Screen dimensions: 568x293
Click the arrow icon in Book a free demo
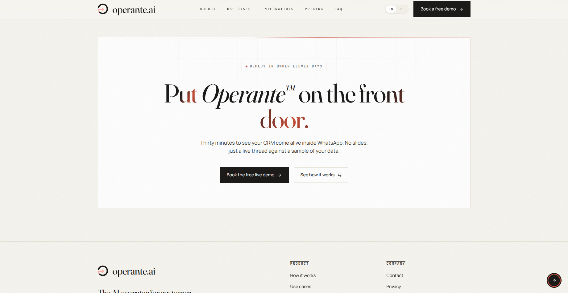[x=461, y=9]
